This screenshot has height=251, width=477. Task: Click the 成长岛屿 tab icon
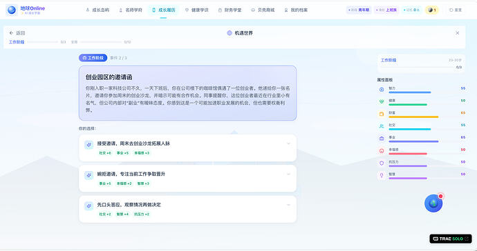pos(88,10)
